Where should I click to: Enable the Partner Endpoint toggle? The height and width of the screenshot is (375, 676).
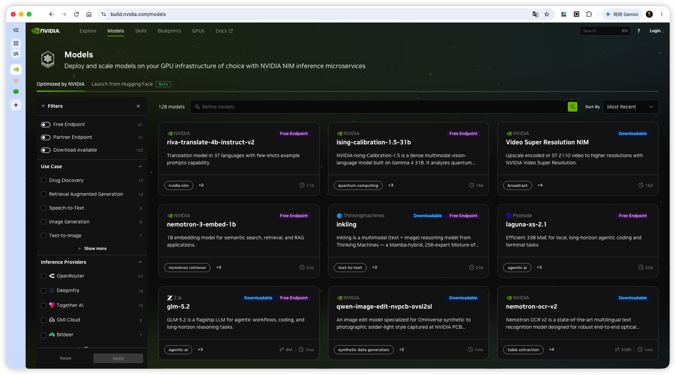(x=46, y=137)
